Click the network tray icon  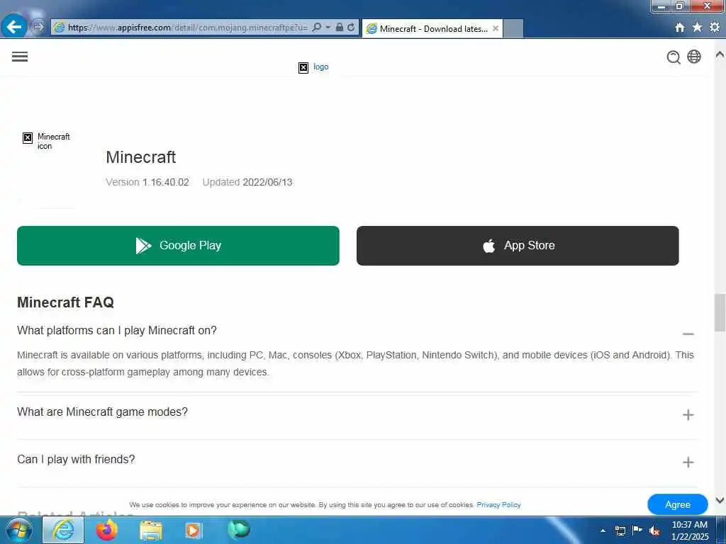point(620,531)
